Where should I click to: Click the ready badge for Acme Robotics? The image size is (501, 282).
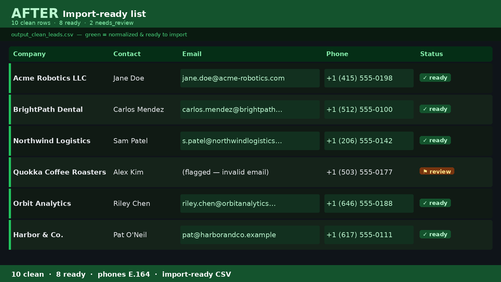coord(435,77)
